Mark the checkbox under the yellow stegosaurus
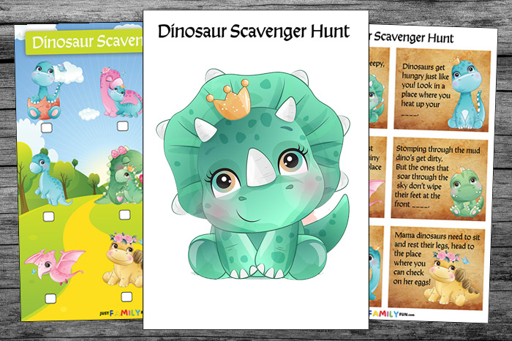 coord(127,296)
